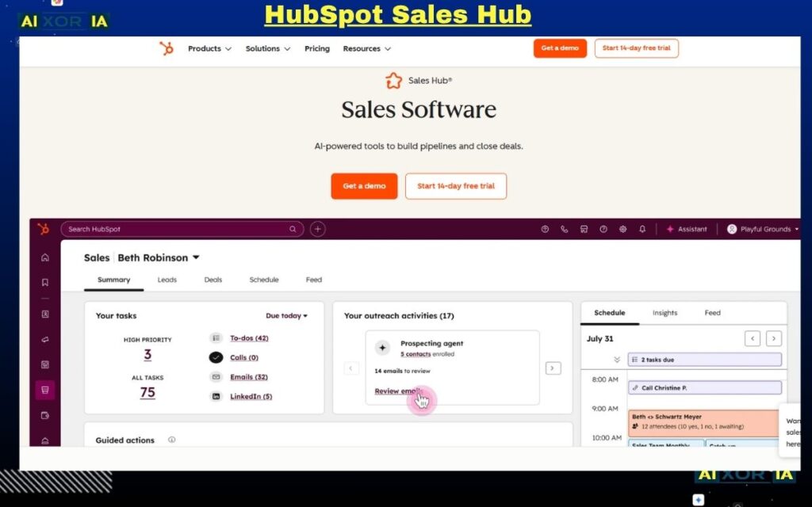Open the marketplace storefront icon in app header
The width and height of the screenshot is (812, 507).
[x=584, y=229]
